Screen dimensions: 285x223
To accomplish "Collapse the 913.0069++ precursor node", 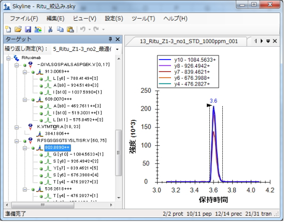I will pyautogui.click(x=25, y=72).
